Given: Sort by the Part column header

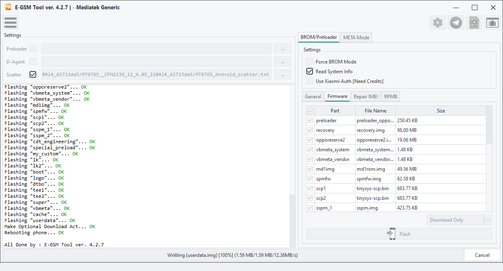Looking at the screenshot, I should 335,111.
